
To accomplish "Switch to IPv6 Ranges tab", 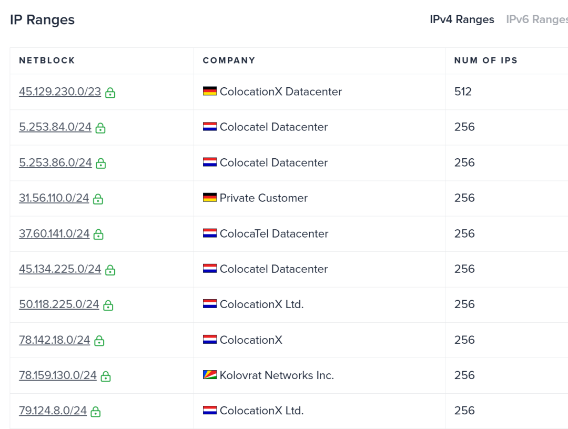I will (536, 19).
